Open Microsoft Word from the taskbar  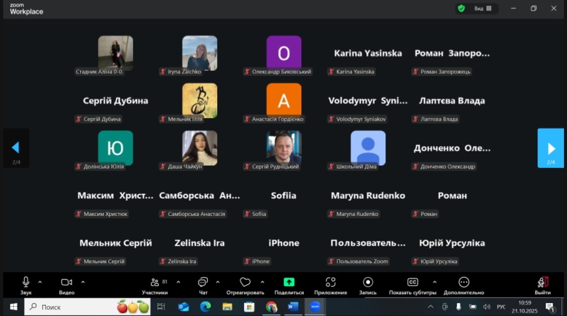coord(293,307)
